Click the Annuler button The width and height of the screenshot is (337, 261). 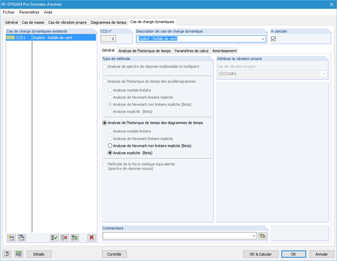coord(322,254)
